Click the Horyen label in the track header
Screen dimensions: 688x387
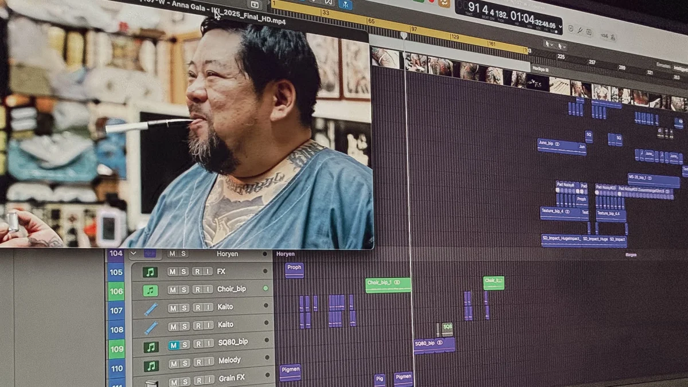[228, 253]
